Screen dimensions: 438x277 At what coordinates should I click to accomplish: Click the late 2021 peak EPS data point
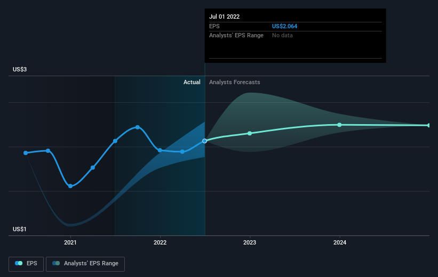(x=138, y=127)
